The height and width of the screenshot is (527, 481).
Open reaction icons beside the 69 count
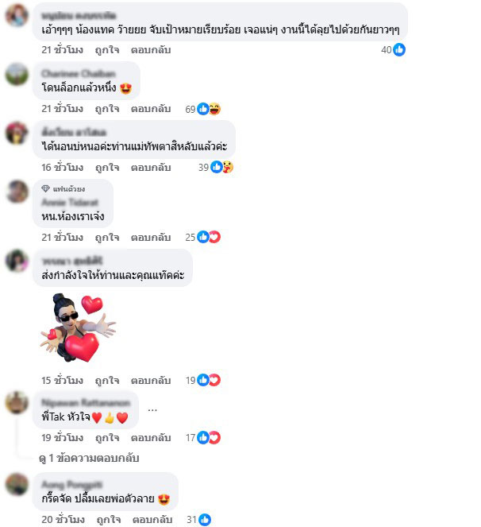point(209,109)
